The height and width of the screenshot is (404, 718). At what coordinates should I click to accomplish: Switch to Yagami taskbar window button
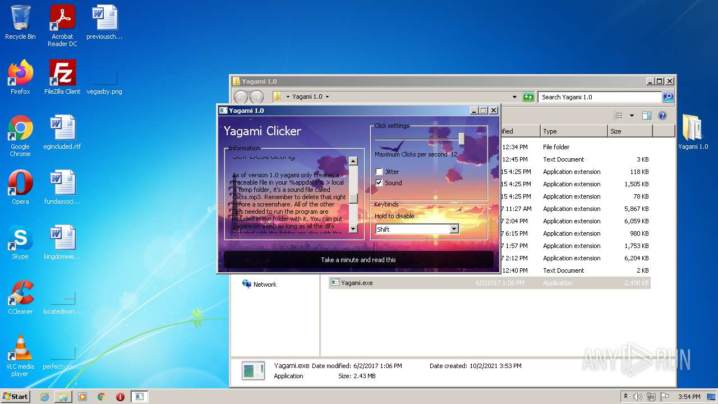pos(139,397)
